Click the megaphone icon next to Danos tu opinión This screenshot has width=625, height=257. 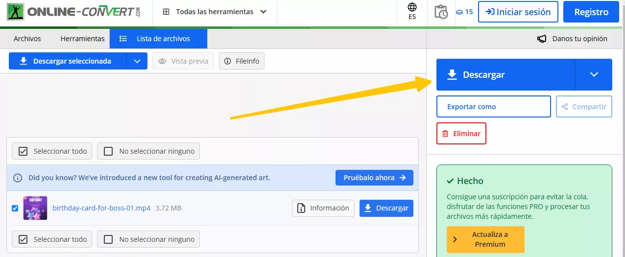(542, 39)
